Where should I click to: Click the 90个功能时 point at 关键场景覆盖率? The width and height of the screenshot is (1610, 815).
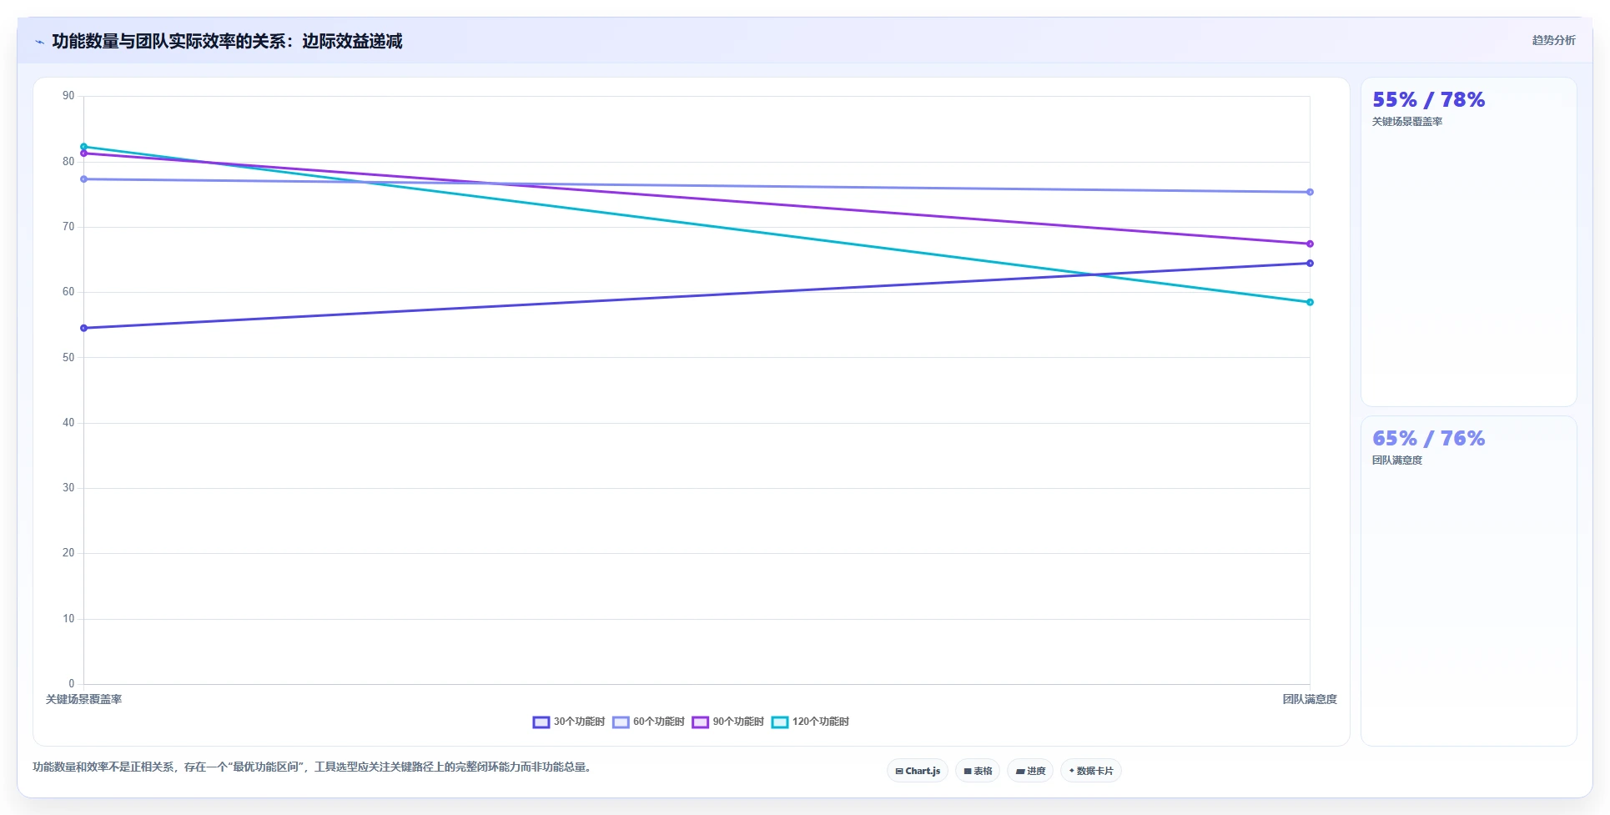pyautogui.click(x=83, y=153)
